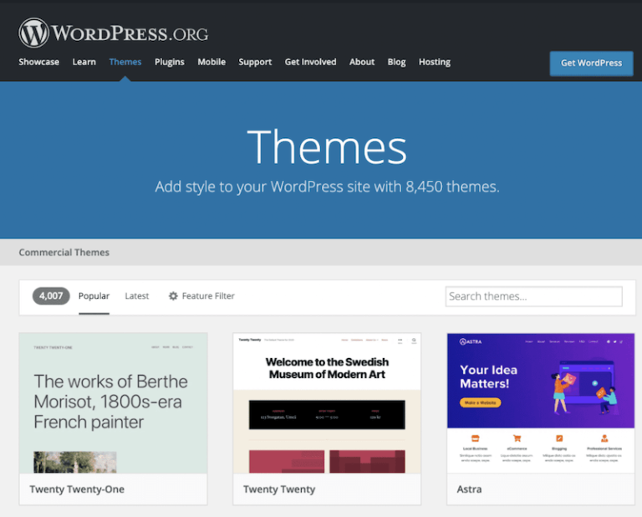This screenshot has height=517, width=642.
Task: Open the Commercial Themes link
Action: click(64, 253)
